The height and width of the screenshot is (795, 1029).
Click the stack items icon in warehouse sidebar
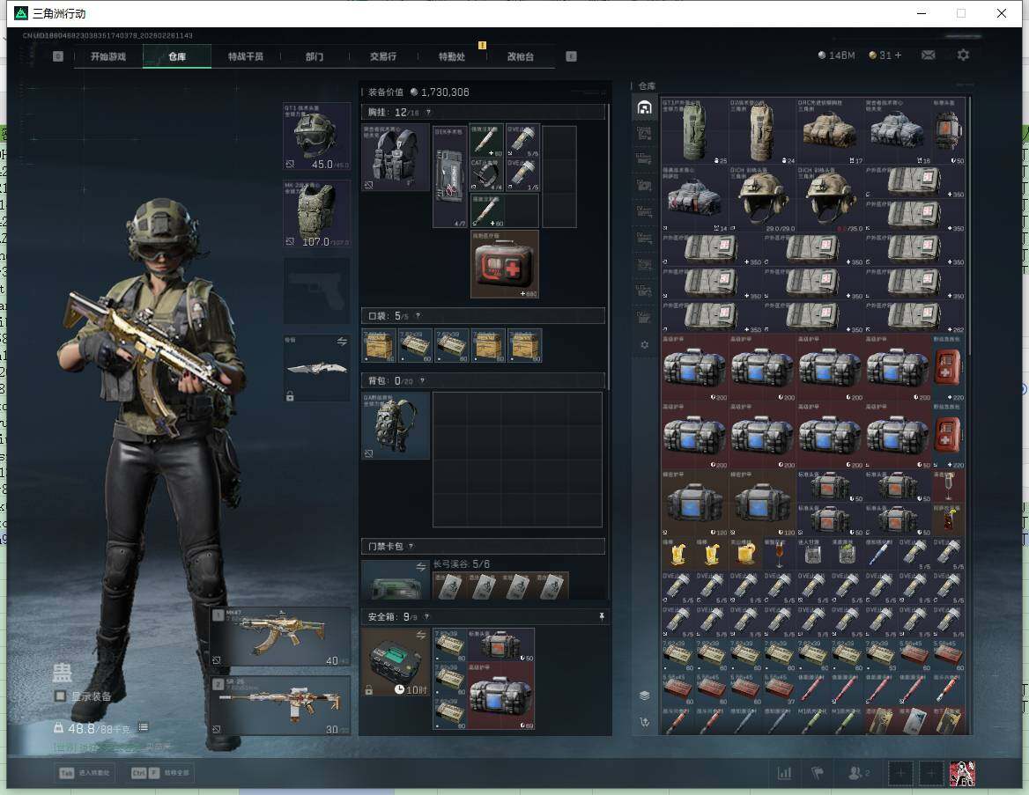pos(644,696)
